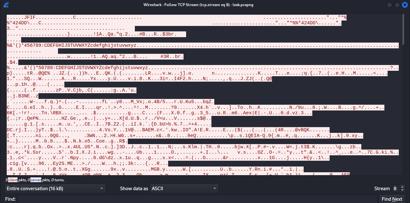The width and height of the screenshot is (410, 203).
Task: Expand the ASCII combo box arrow
Action: click(x=214, y=189)
